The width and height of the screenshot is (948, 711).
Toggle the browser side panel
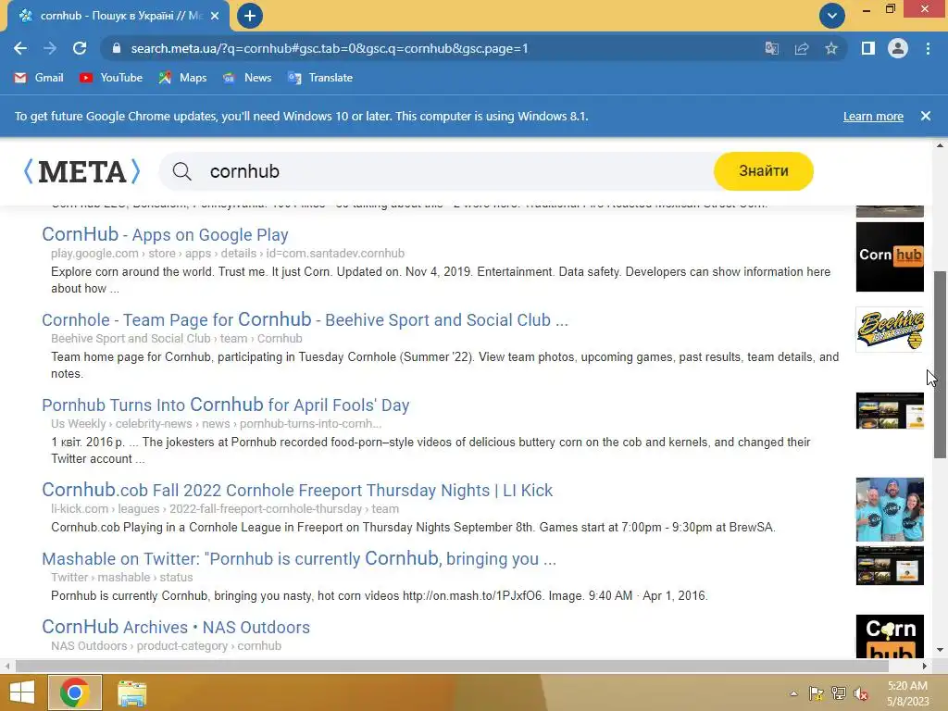[x=868, y=48]
